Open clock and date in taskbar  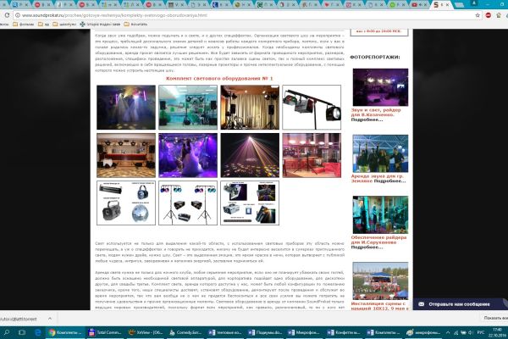click(497, 332)
